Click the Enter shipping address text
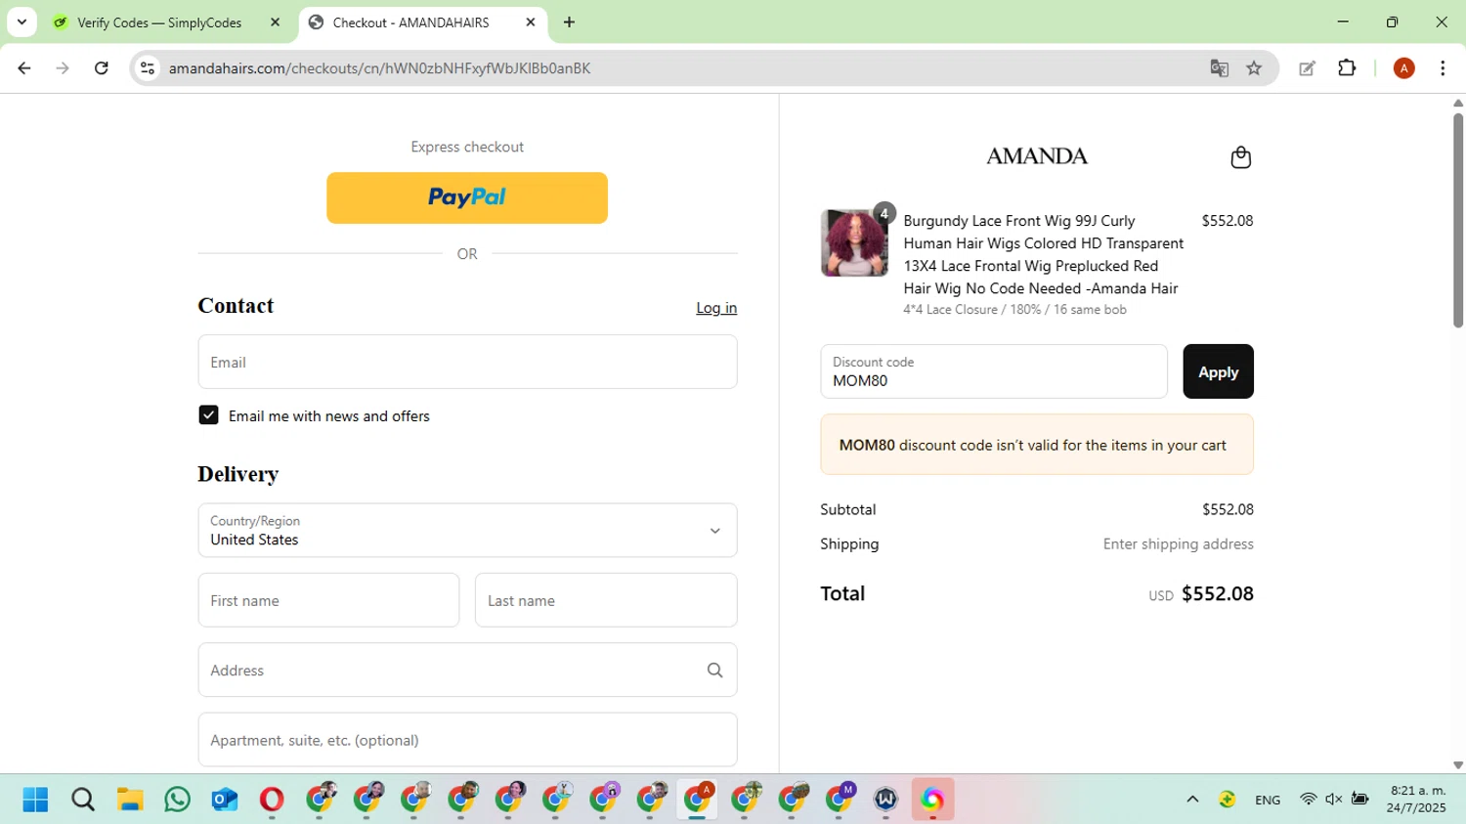 click(1178, 544)
